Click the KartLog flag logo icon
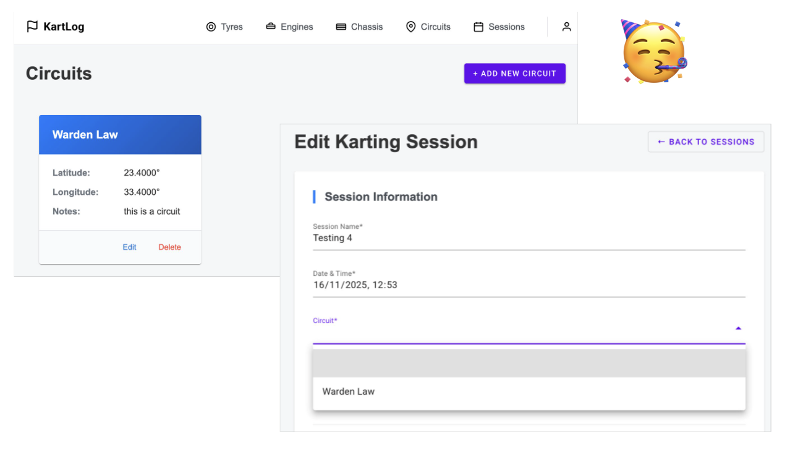This screenshot has width=790, height=449. coord(32,27)
